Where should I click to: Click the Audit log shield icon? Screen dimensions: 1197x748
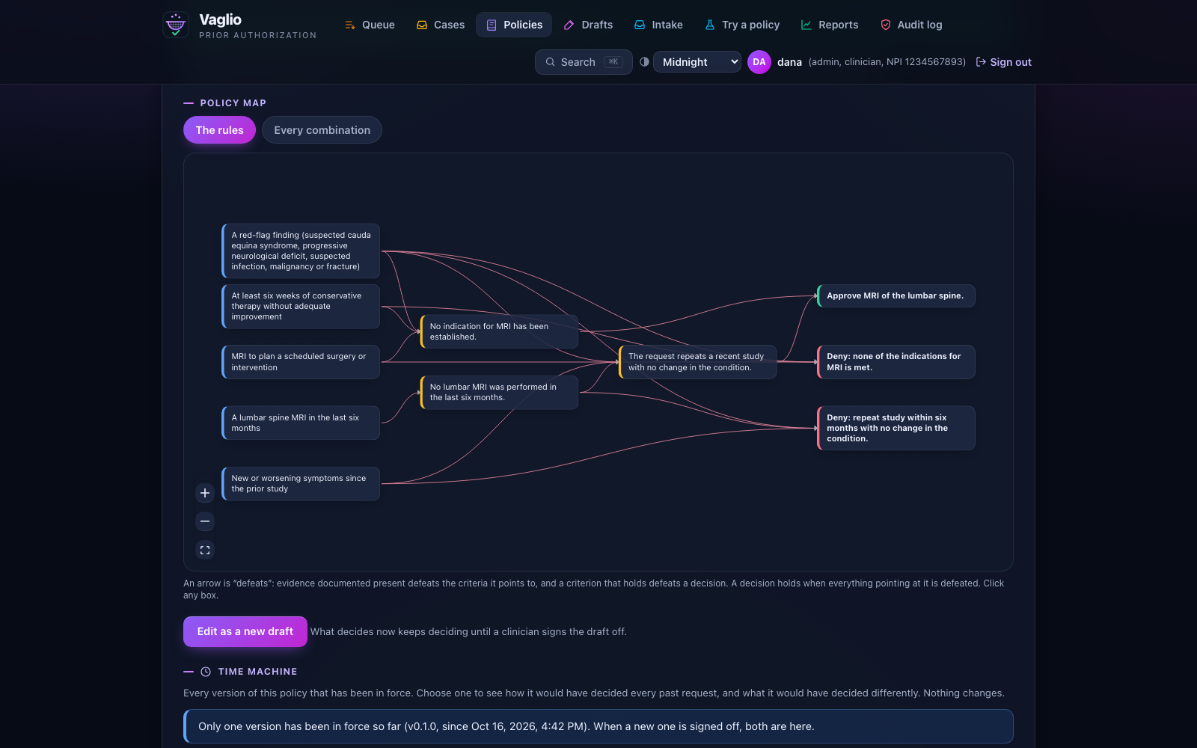click(x=886, y=25)
